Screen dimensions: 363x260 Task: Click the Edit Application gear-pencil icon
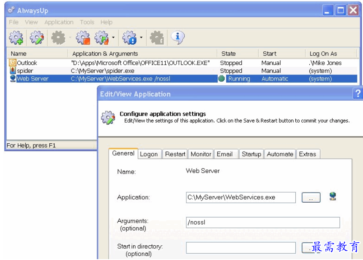pos(37,38)
